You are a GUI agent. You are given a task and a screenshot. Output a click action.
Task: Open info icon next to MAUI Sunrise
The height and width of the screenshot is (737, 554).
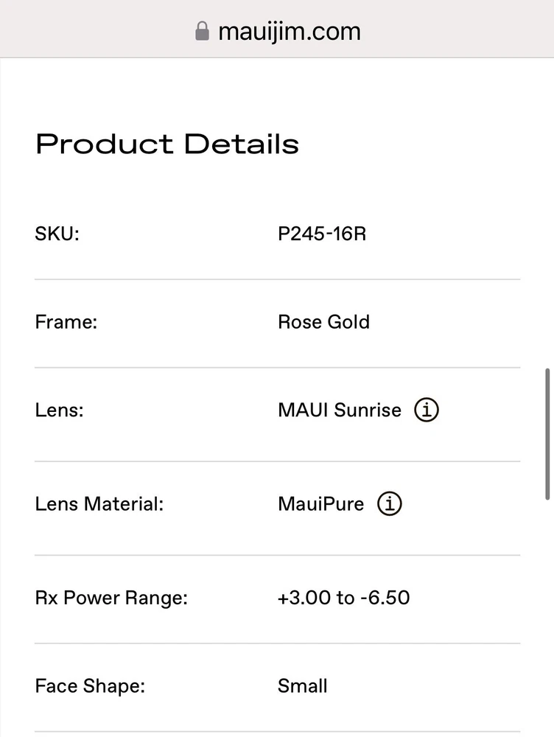427,410
